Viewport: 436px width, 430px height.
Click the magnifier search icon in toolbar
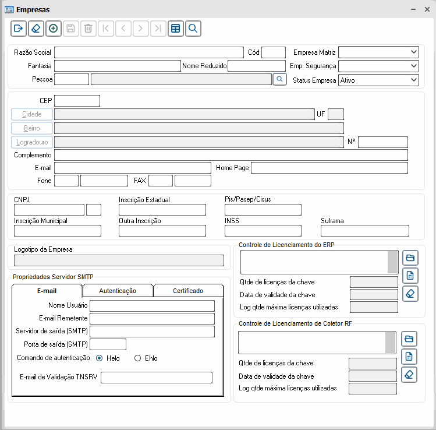[x=193, y=28]
